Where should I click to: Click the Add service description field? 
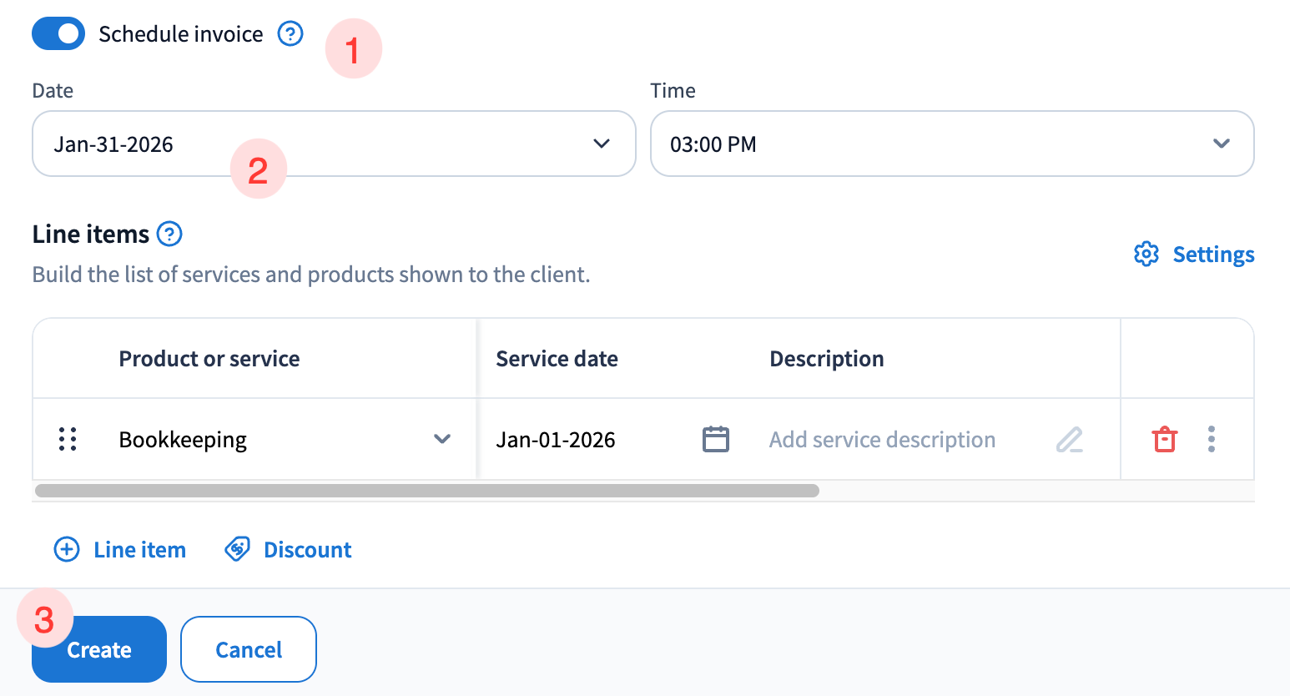(x=882, y=440)
